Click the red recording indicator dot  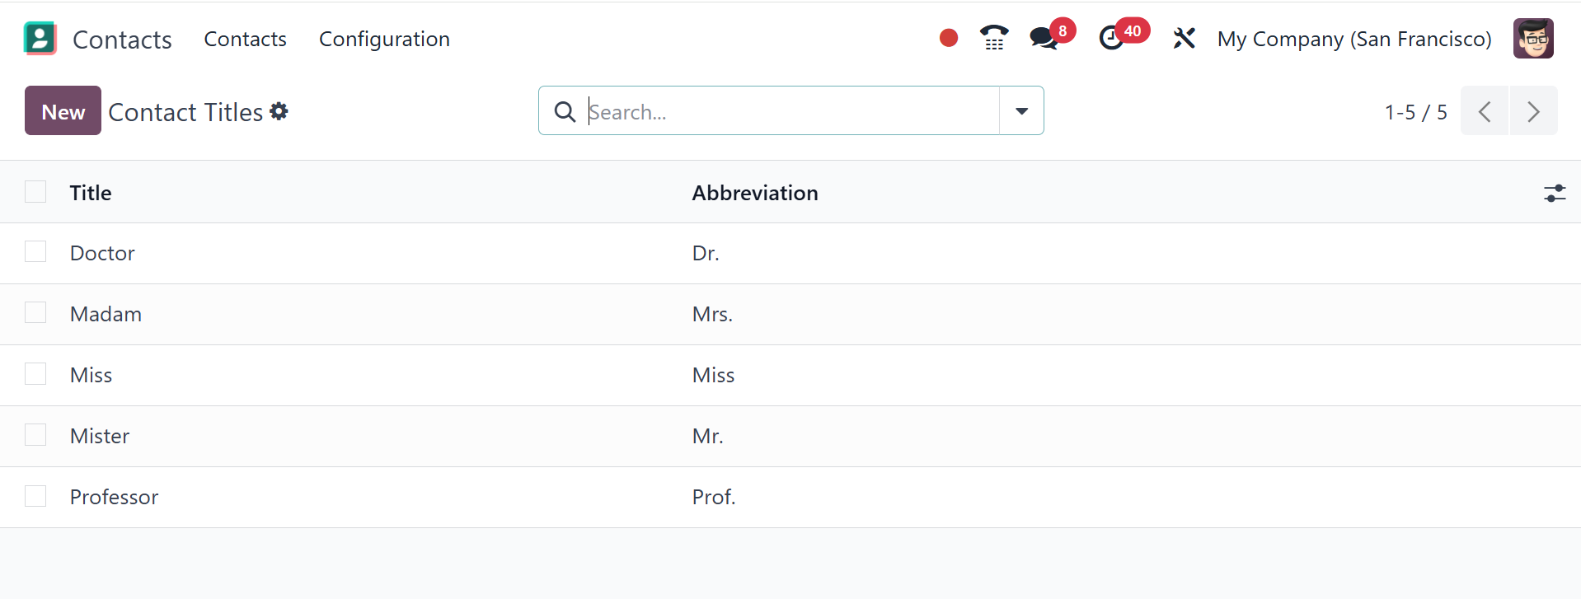point(948,38)
